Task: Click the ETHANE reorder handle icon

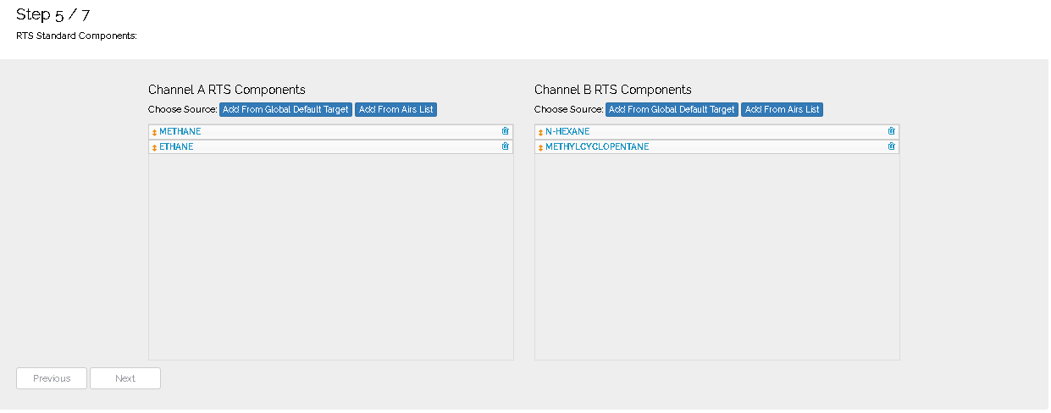Action: [x=154, y=147]
